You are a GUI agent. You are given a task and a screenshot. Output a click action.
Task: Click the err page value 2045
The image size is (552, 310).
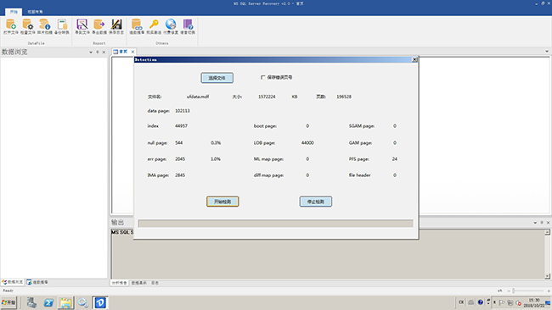tap(180, 159)
